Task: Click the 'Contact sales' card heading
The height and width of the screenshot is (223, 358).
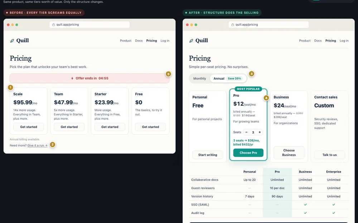Action: [x=325, y=97]
